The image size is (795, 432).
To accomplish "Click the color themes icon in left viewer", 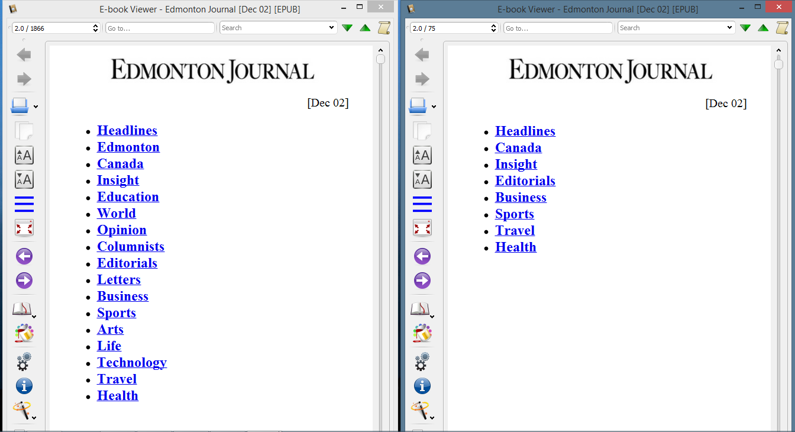I will click(x=24, y=333).
